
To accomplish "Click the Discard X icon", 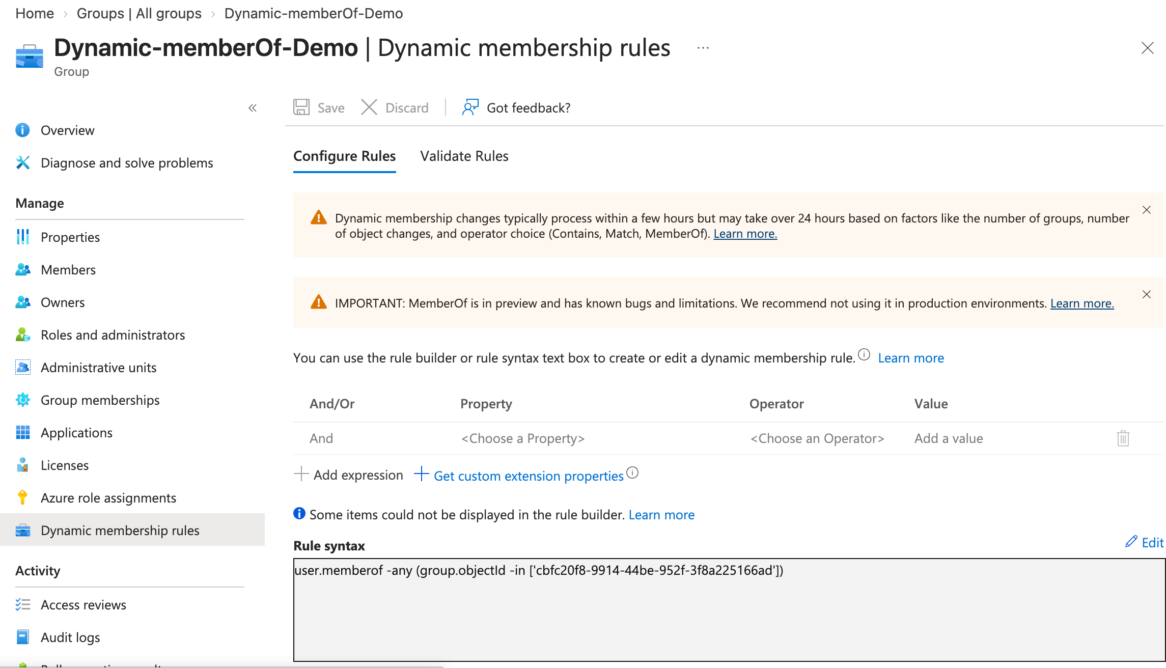I will tap(369, 107).
